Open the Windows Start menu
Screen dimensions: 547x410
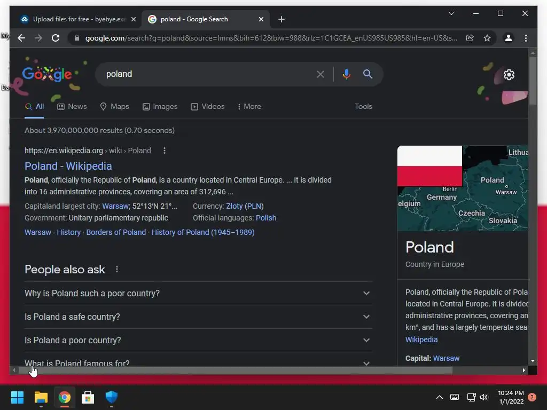[x=17, y=397]
